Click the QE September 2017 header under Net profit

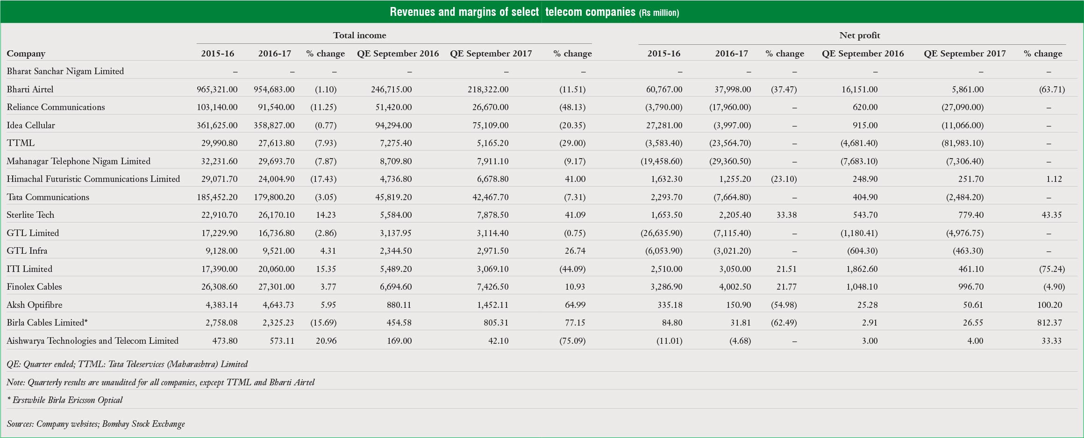(965, 54)
